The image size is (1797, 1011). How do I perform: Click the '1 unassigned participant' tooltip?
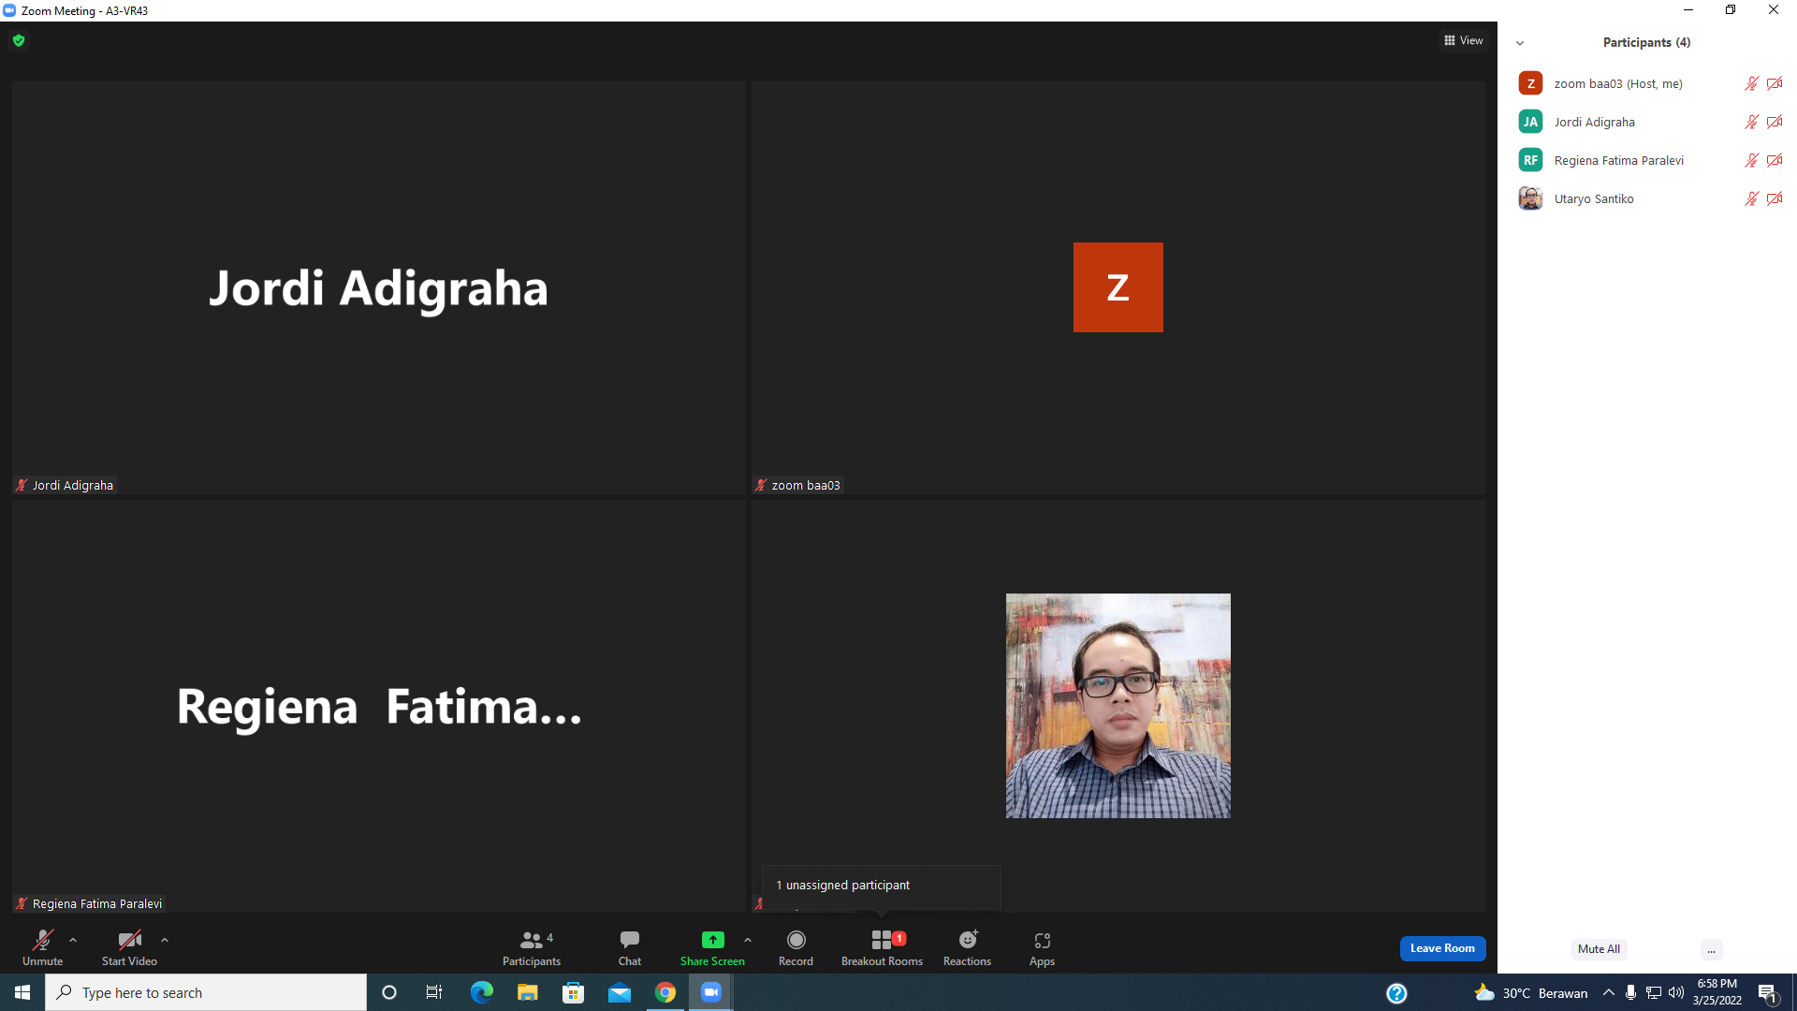click(882, 886)
